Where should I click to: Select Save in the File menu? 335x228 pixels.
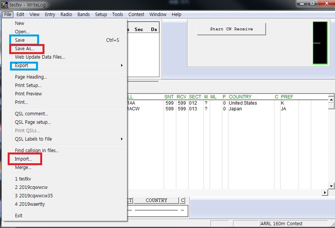tap(64, 40)
